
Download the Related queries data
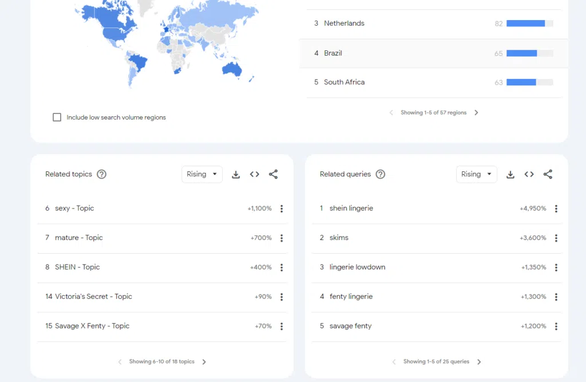click(510, 174)
